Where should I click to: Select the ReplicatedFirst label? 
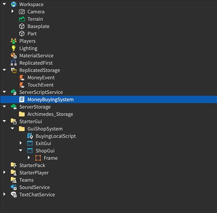coord(36,63)
